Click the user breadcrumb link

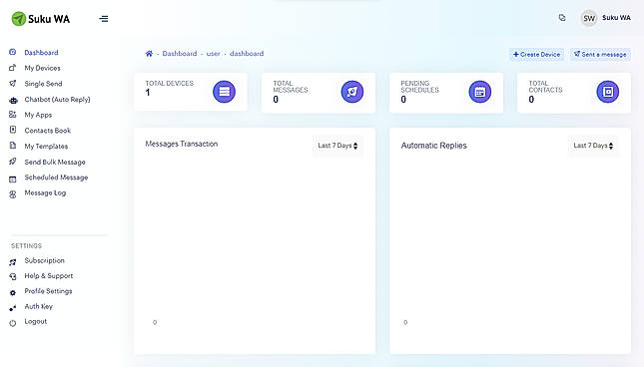click(213, 54)
